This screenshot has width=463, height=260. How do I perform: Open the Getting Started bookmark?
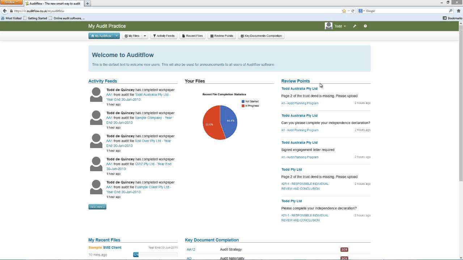[35, 18]
